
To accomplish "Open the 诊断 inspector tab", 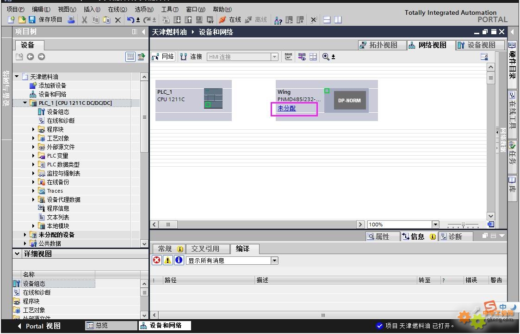I will click(455, 237).
